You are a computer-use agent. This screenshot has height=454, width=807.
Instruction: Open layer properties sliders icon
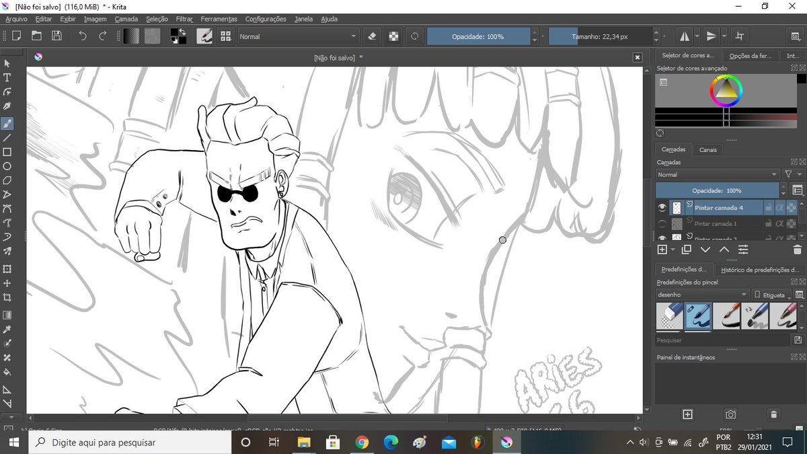[x=743, y=250]
